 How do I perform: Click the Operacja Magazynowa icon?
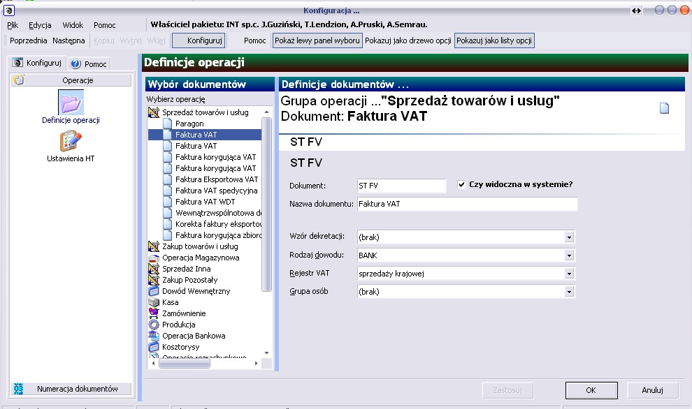click(154, 258)
